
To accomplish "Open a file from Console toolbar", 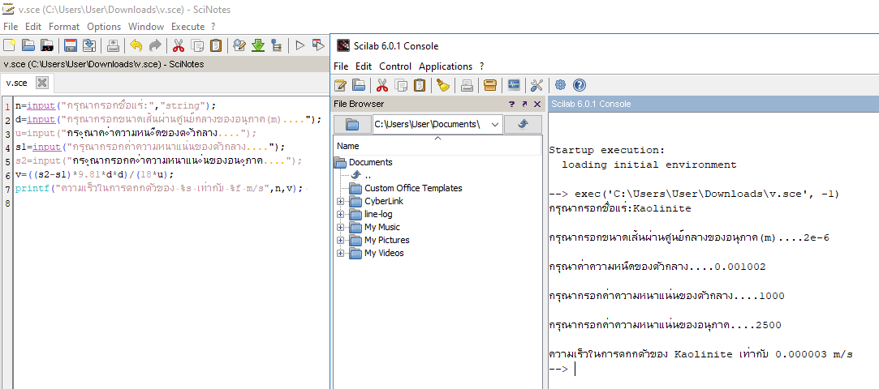I will click(359, 85).
